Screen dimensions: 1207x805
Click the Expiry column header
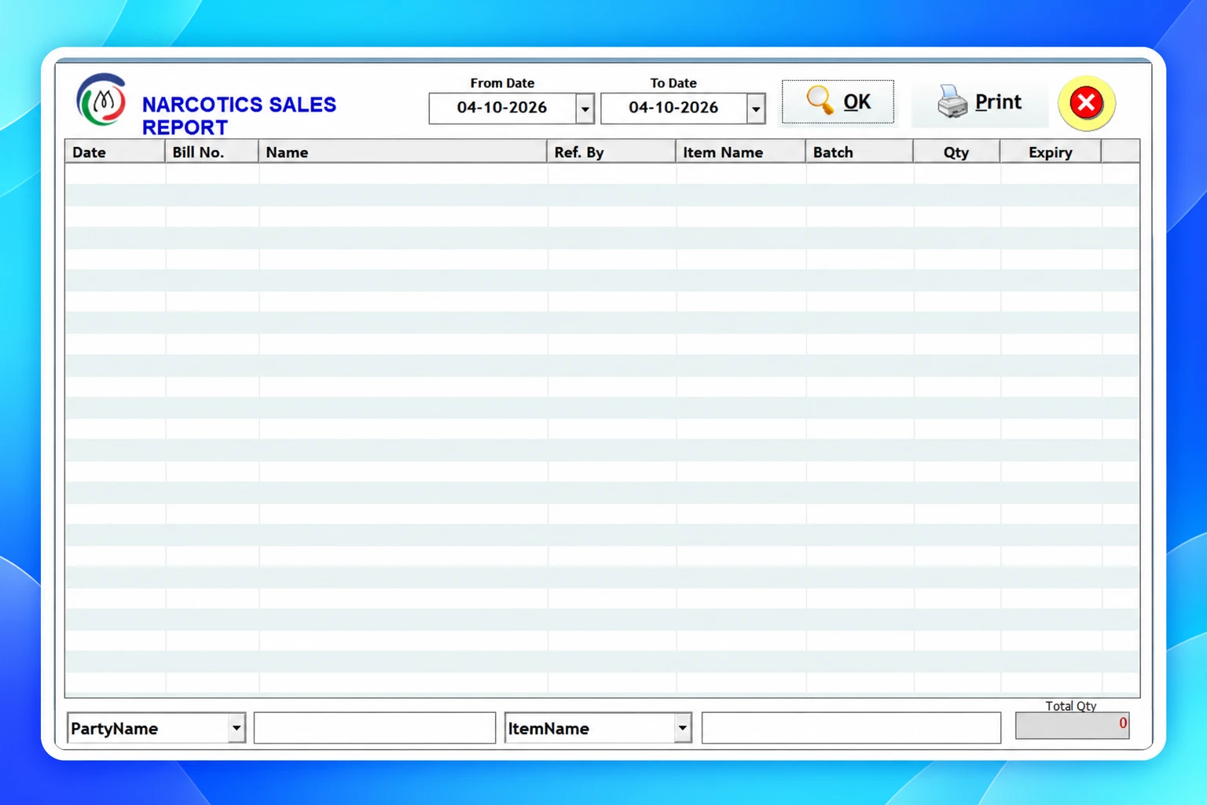[1051, 152]
